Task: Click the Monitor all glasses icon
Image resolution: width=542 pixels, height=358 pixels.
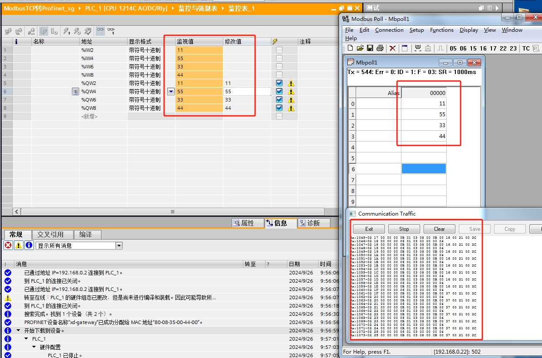Action: coord(100,31)
